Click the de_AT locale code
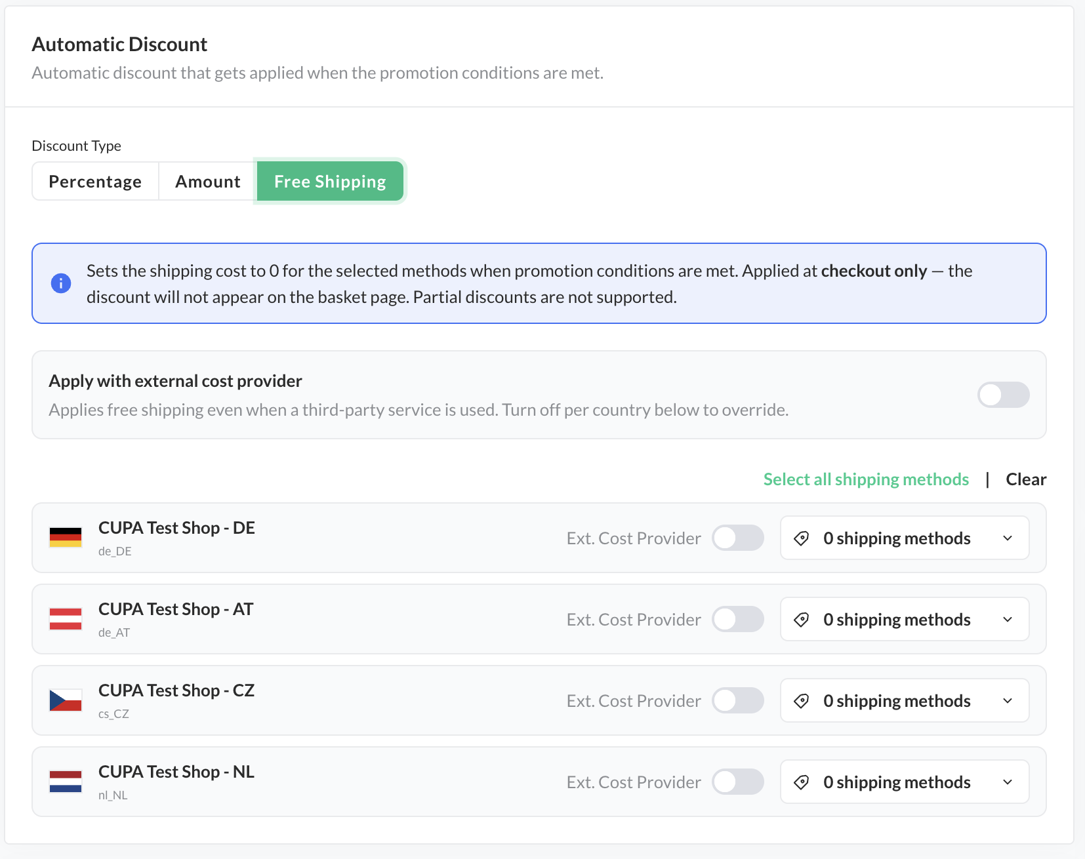The image size is (1085, 859). (x=114, y=633)
